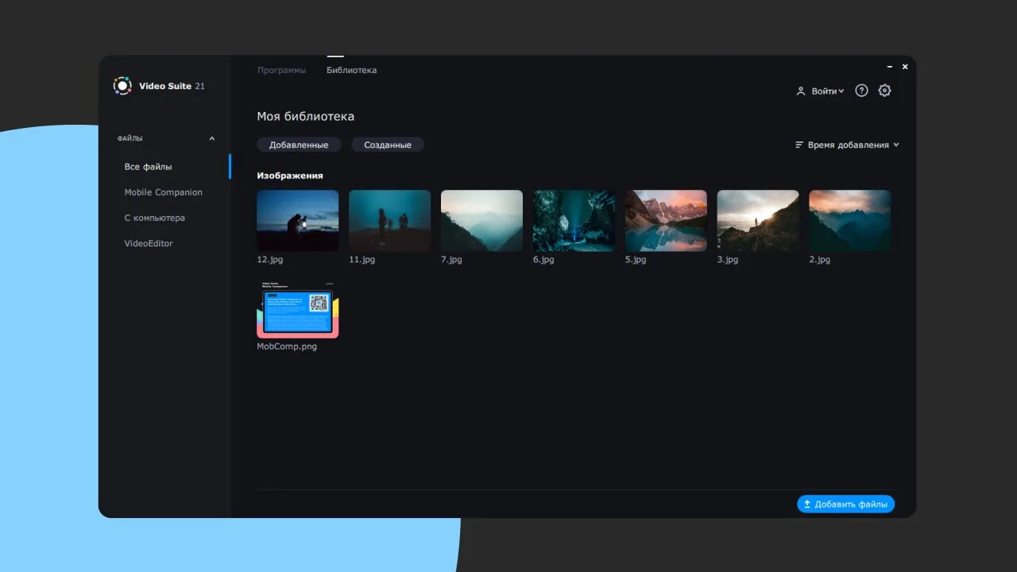
Task: Filter by Добавленные files
Action: tap(299, 145)
